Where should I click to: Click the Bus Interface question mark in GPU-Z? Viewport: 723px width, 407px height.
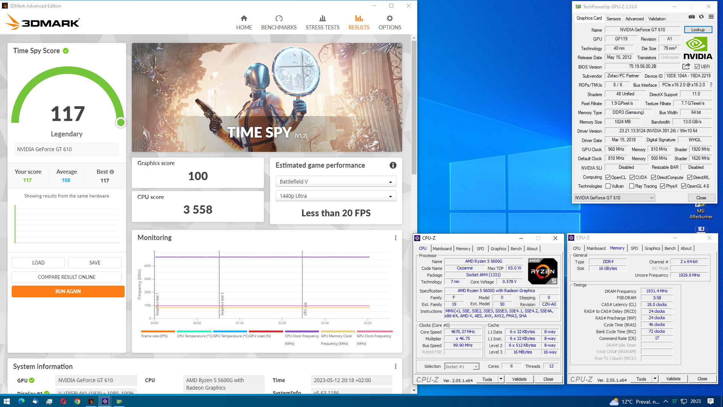[x=711, y=85]
